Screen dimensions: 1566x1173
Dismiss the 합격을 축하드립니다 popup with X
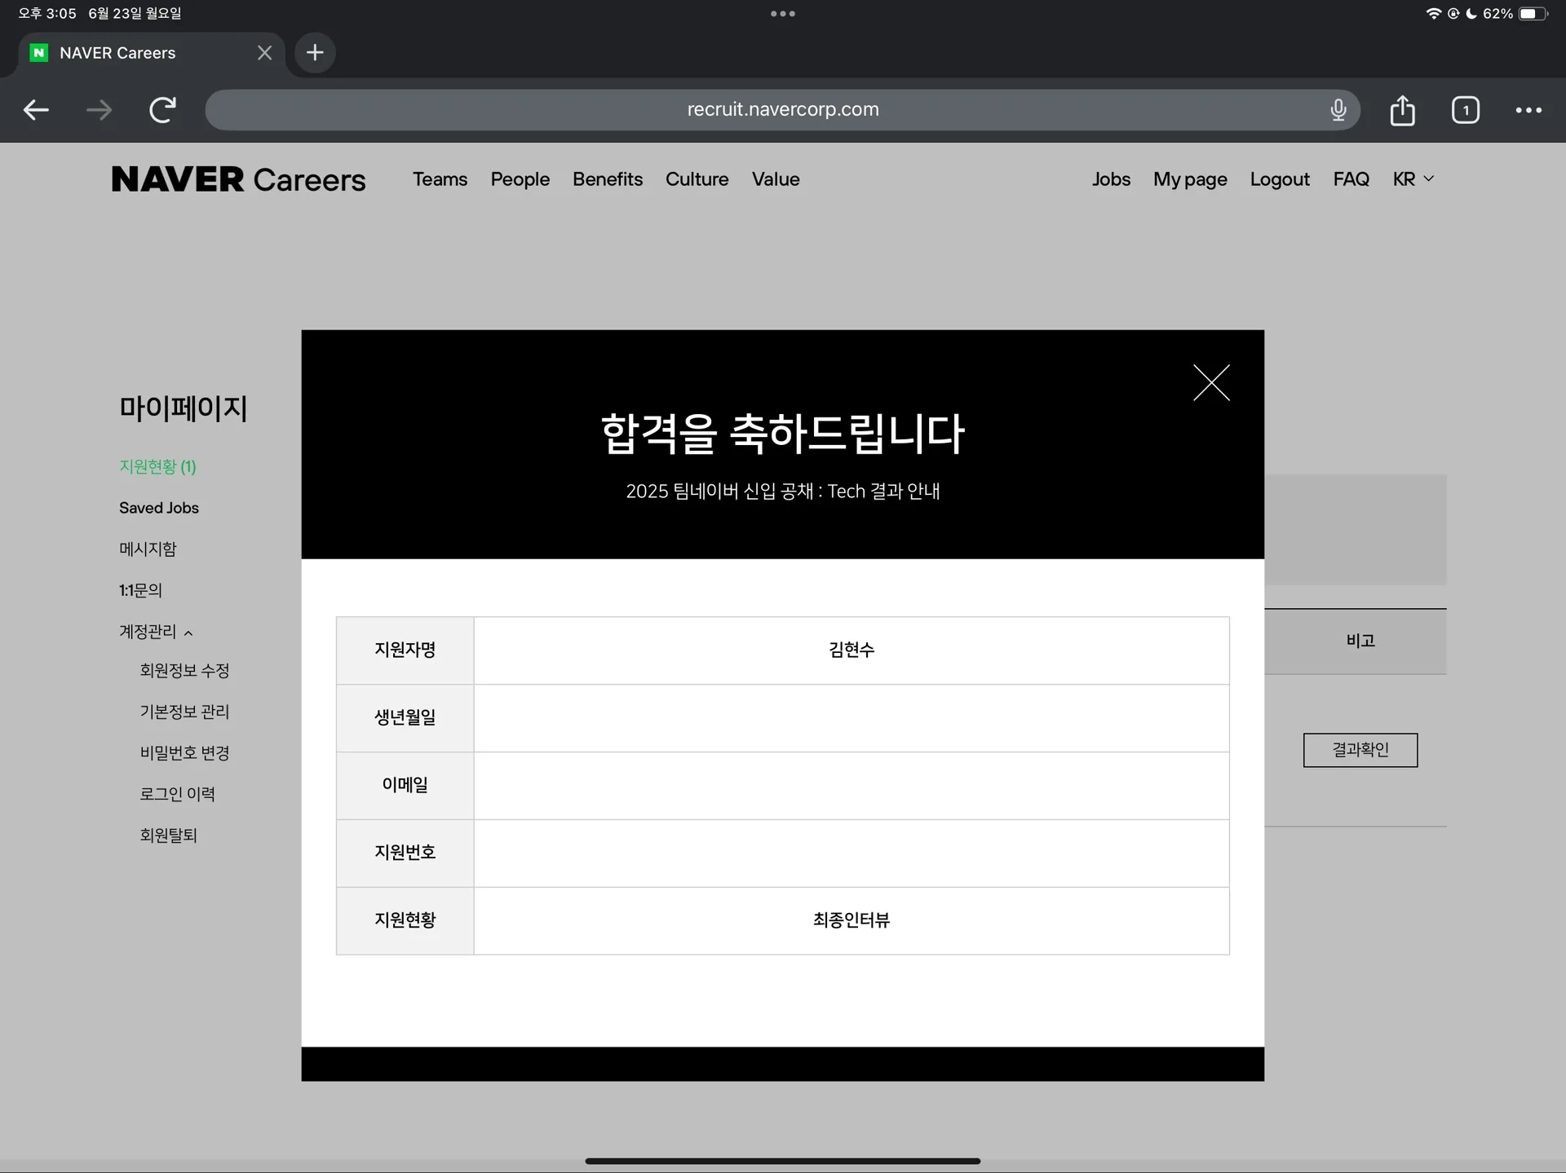[x=1211, y=382]
